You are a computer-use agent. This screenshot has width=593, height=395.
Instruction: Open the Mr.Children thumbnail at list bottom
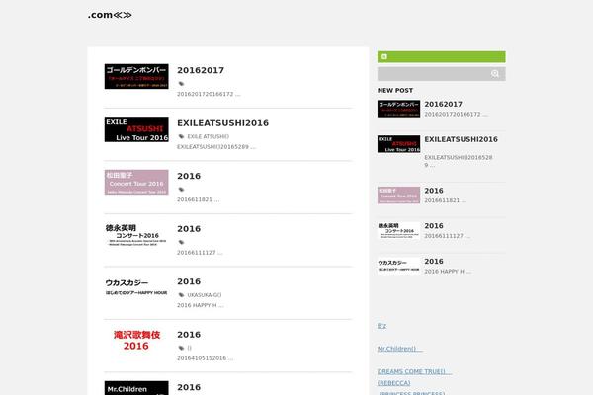pyautogui.click(x=136, y=388)
